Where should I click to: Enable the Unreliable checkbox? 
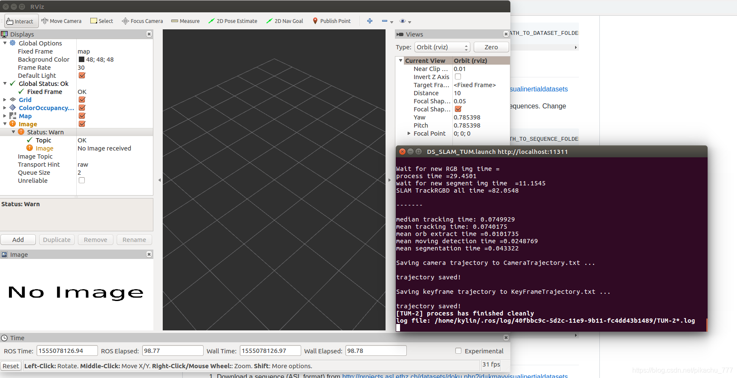82,180
